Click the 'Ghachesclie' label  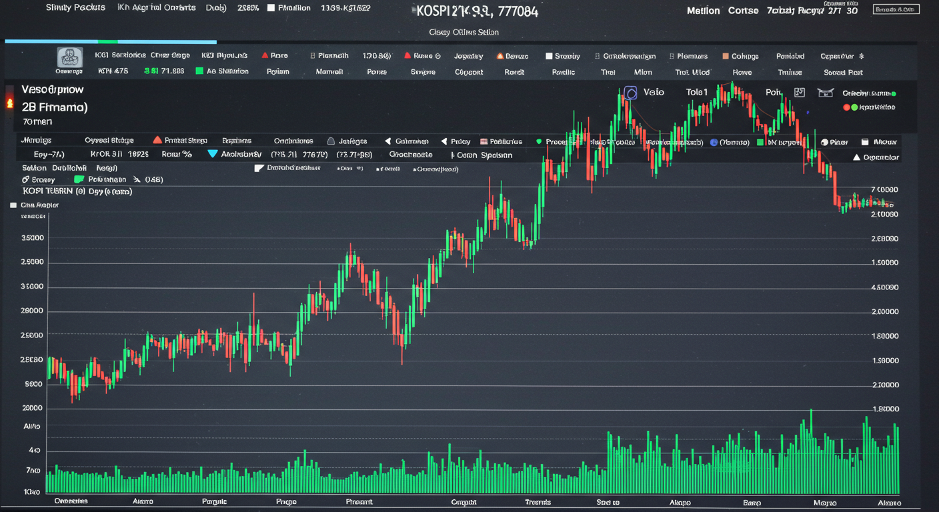tap(410, 154)
